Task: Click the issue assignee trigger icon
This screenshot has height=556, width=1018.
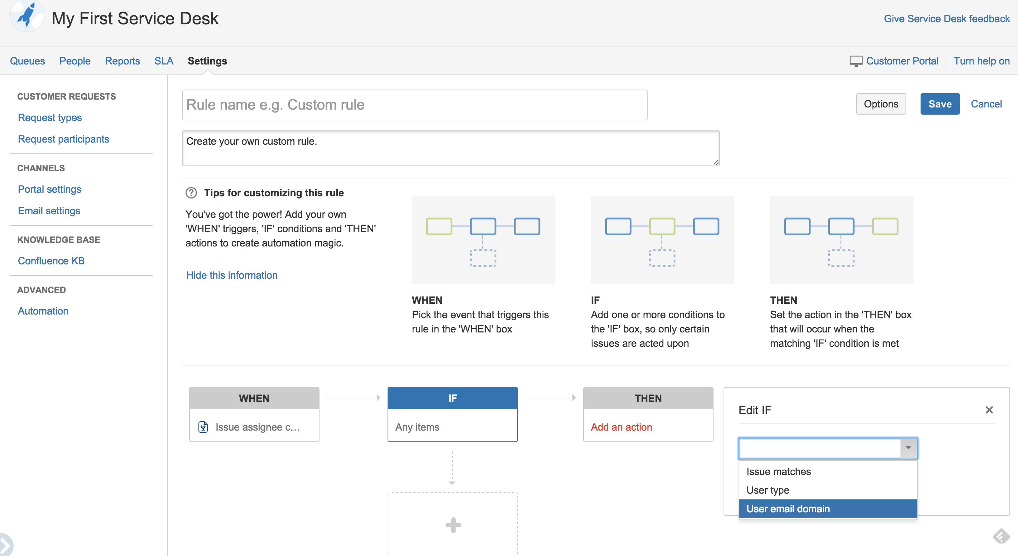Action: click(x=203, y=427)
